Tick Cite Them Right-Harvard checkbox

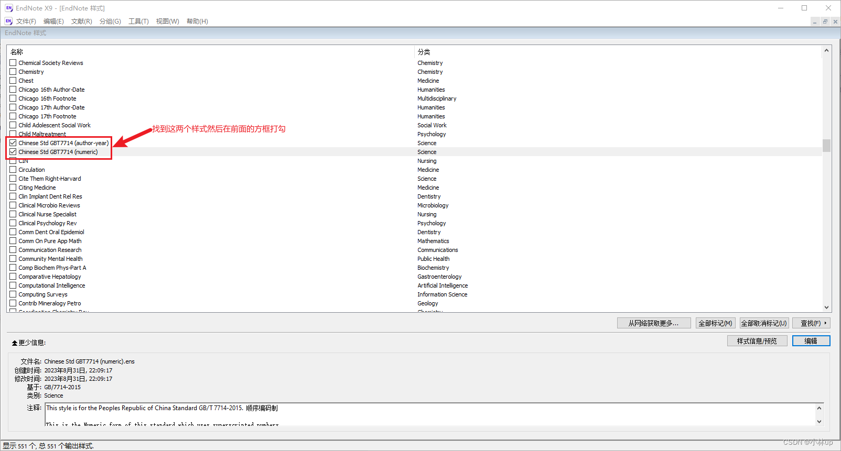pos(13,178)
